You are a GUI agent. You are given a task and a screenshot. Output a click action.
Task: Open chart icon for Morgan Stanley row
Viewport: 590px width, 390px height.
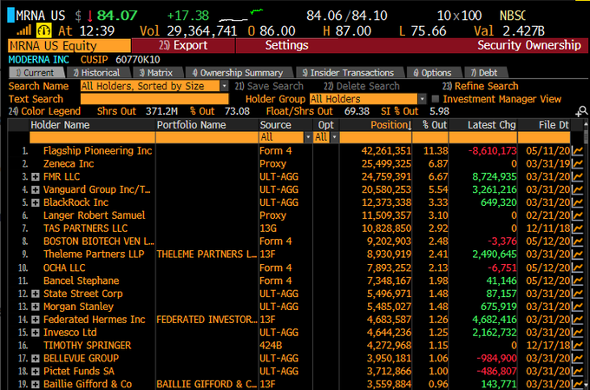pyautogui.click(x=577, y=307)
